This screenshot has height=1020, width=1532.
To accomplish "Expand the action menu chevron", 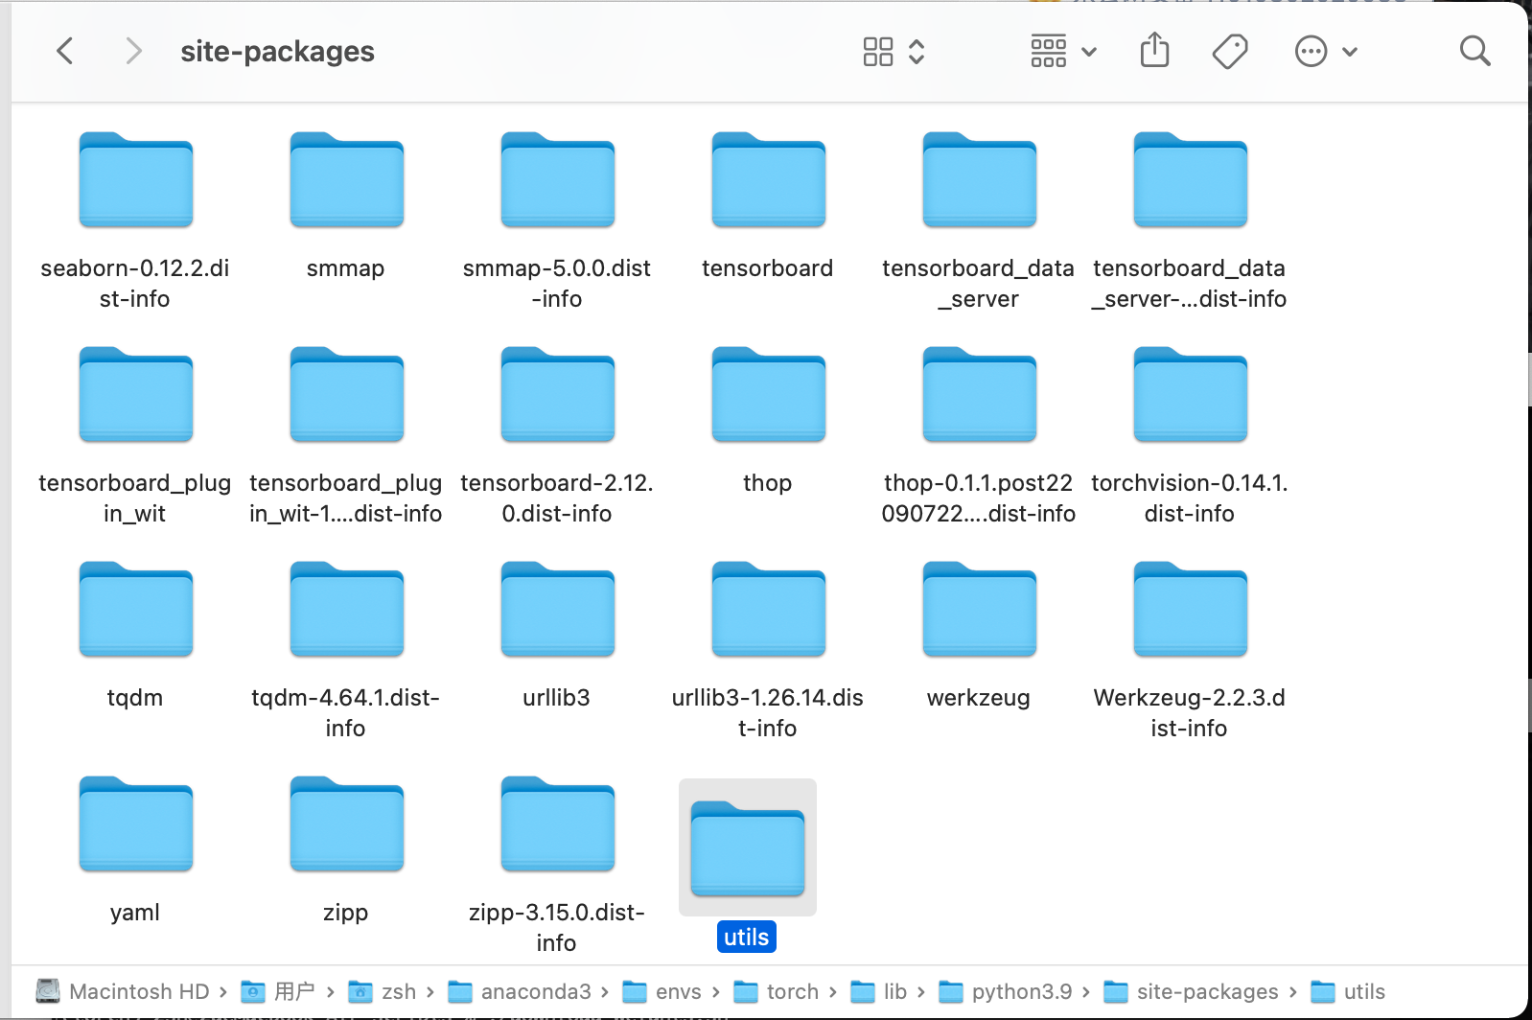I will tap(1350, 52).
